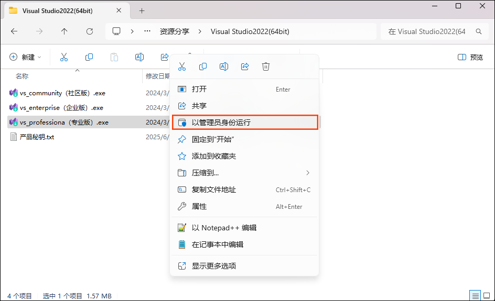Click the Share icon in context menu
The height and width of the screenshot is (301, 495).
(x=245, y=66)
